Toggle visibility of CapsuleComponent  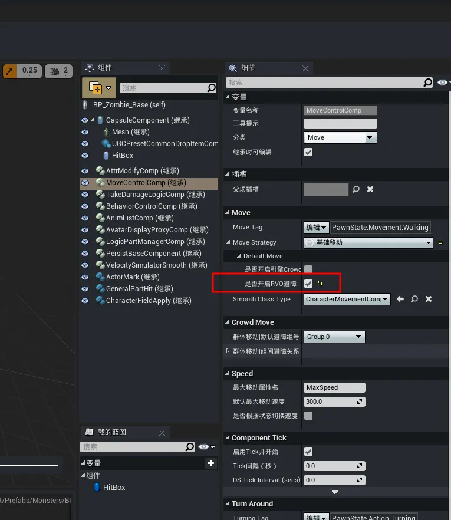(85, 120)
